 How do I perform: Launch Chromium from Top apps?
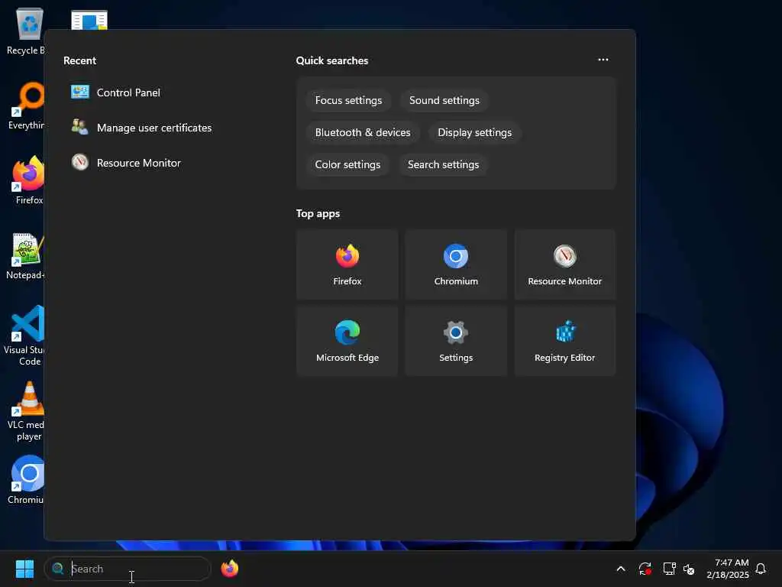[x=456, y=265]
